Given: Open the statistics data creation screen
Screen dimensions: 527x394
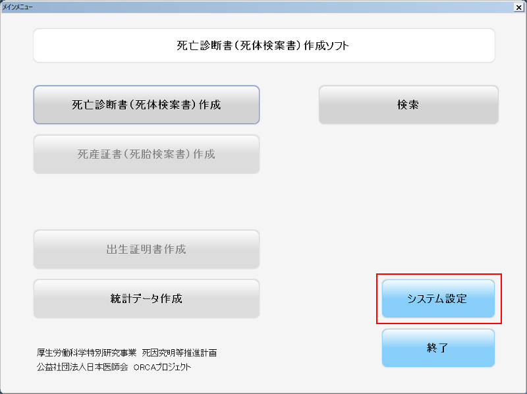Looking at the screenshot, I should pyautogui.click(x=146, y=298).
